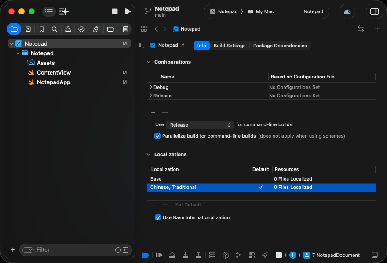Toggle breakpoints activation in debug bar

145,255
